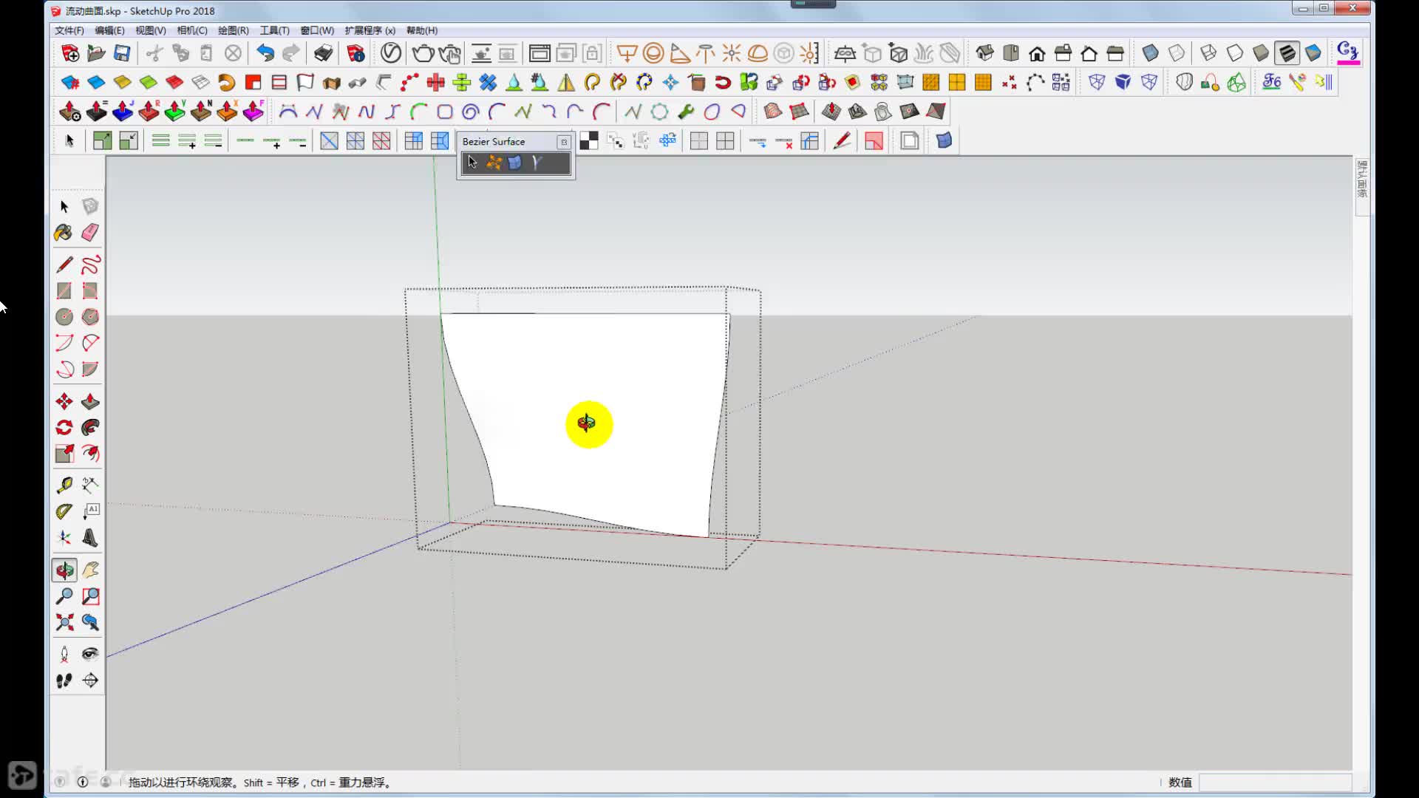
Task: Click the Undo arrow
Action: (265, 53)
